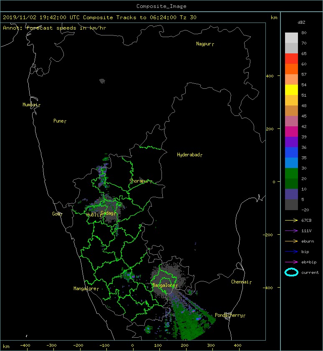The width and height of the screenshot is (323, 351).
Task: Click the Gadag station label
Action: click(x=109, y=213)
